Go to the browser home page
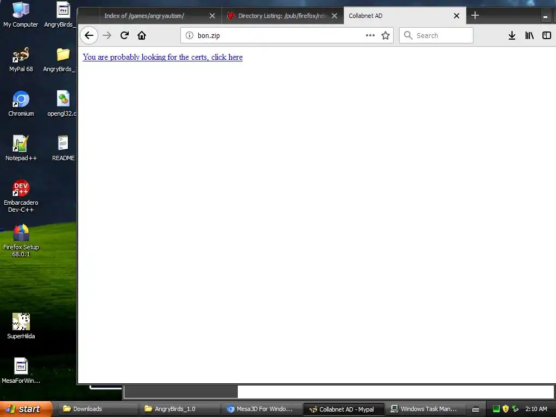The image size is (556, 417). (x=142, y=35)
